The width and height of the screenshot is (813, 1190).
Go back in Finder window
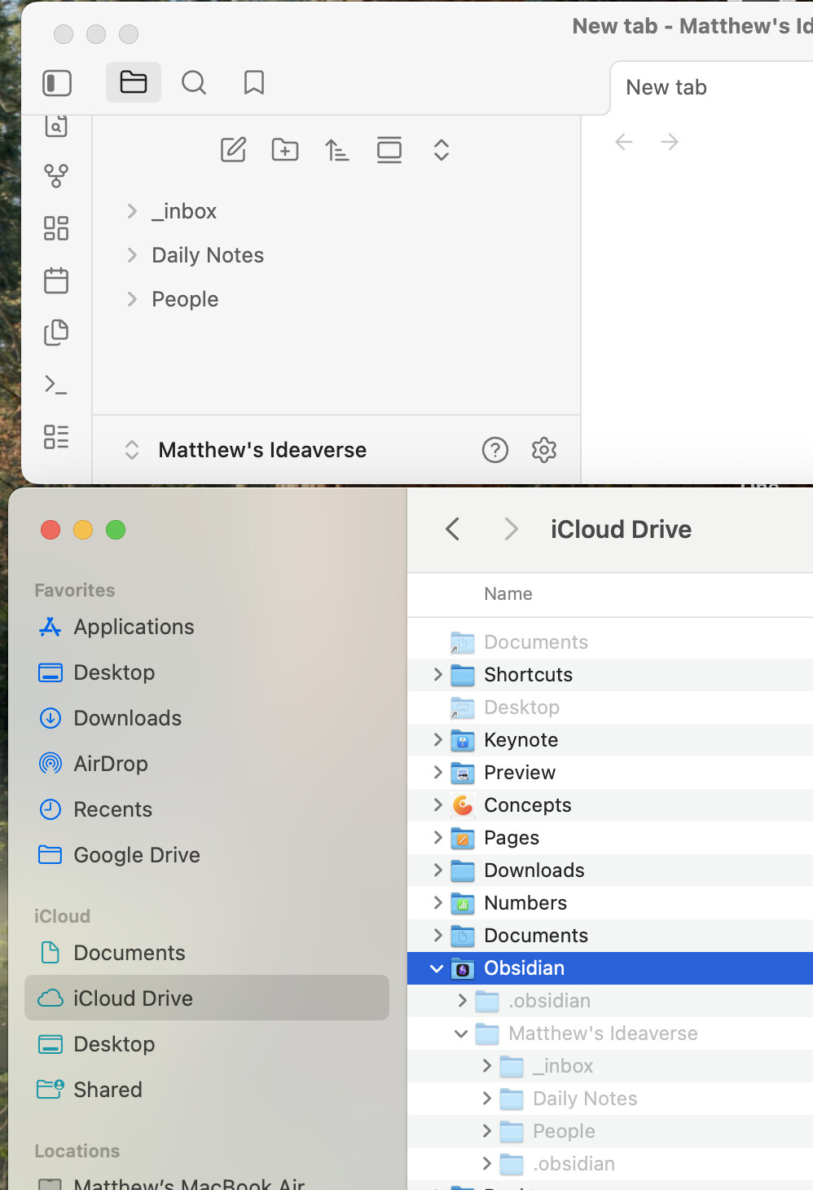click(x=453, y=529)
